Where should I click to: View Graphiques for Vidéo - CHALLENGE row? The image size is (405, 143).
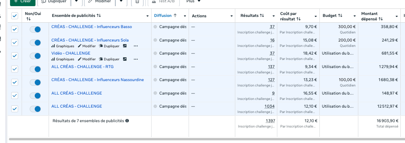pos(63,59)
